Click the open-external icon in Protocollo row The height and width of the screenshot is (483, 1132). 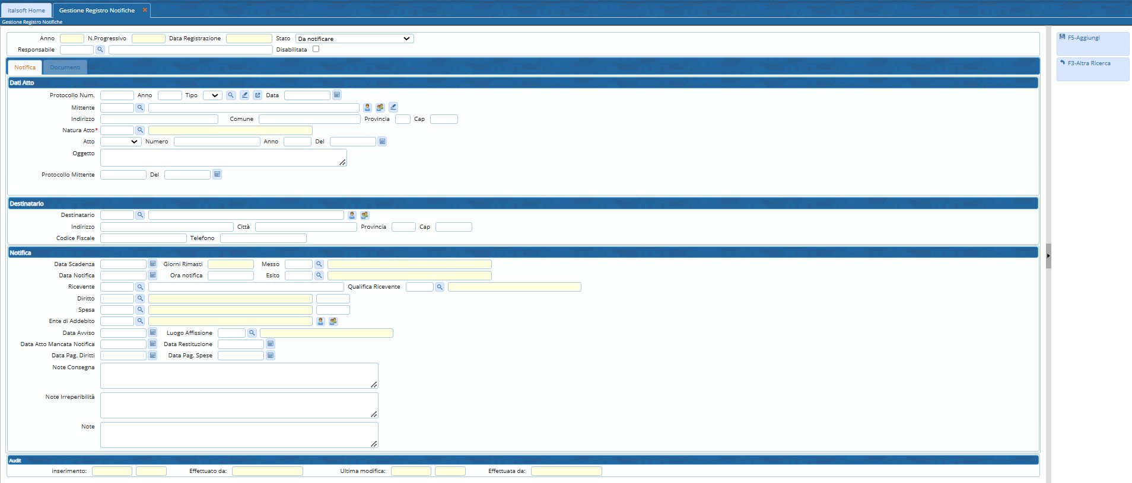[257, 95]
